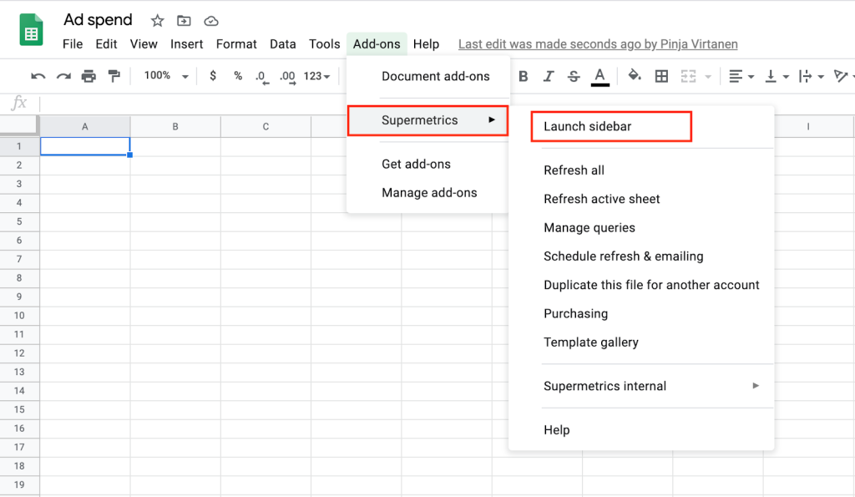Image resolution: width=855 pixels, height=497 pixels.
Task: Open the last edit history link
Action: [598, 44]
